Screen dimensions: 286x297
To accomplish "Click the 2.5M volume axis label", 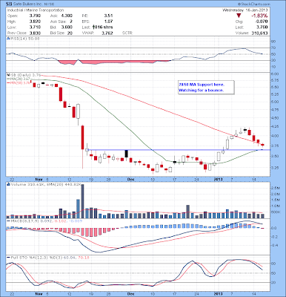I will coord(276,188).
